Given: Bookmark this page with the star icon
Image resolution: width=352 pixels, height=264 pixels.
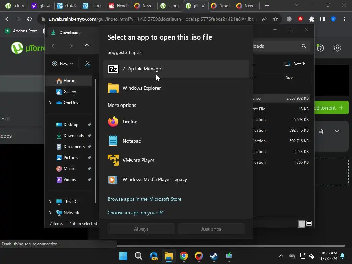Looking at the screenshot, I should [275, 19].
